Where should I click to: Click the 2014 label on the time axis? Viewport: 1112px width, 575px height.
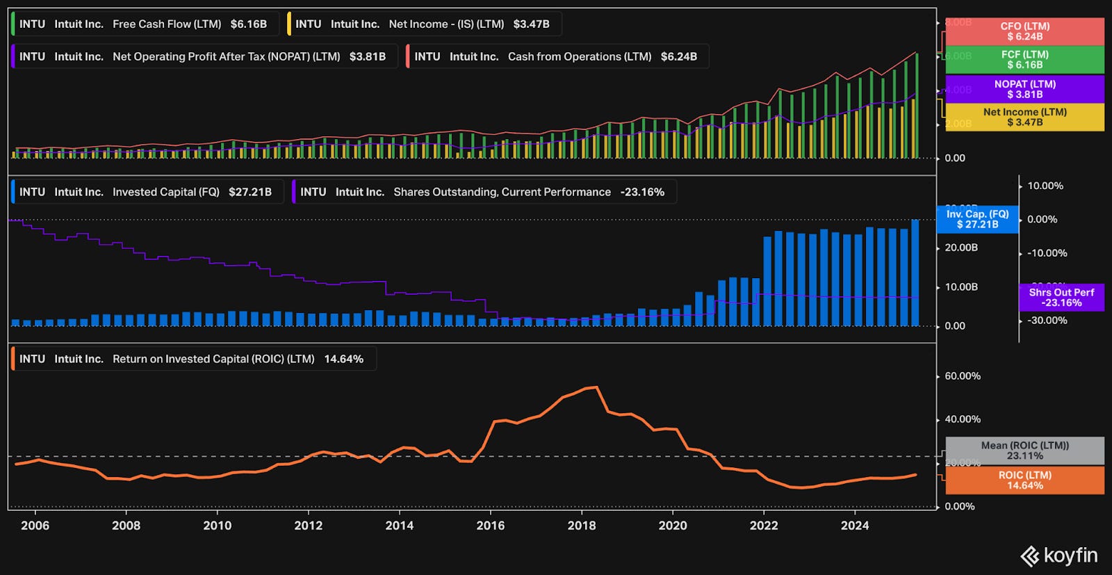click(399, 525)
